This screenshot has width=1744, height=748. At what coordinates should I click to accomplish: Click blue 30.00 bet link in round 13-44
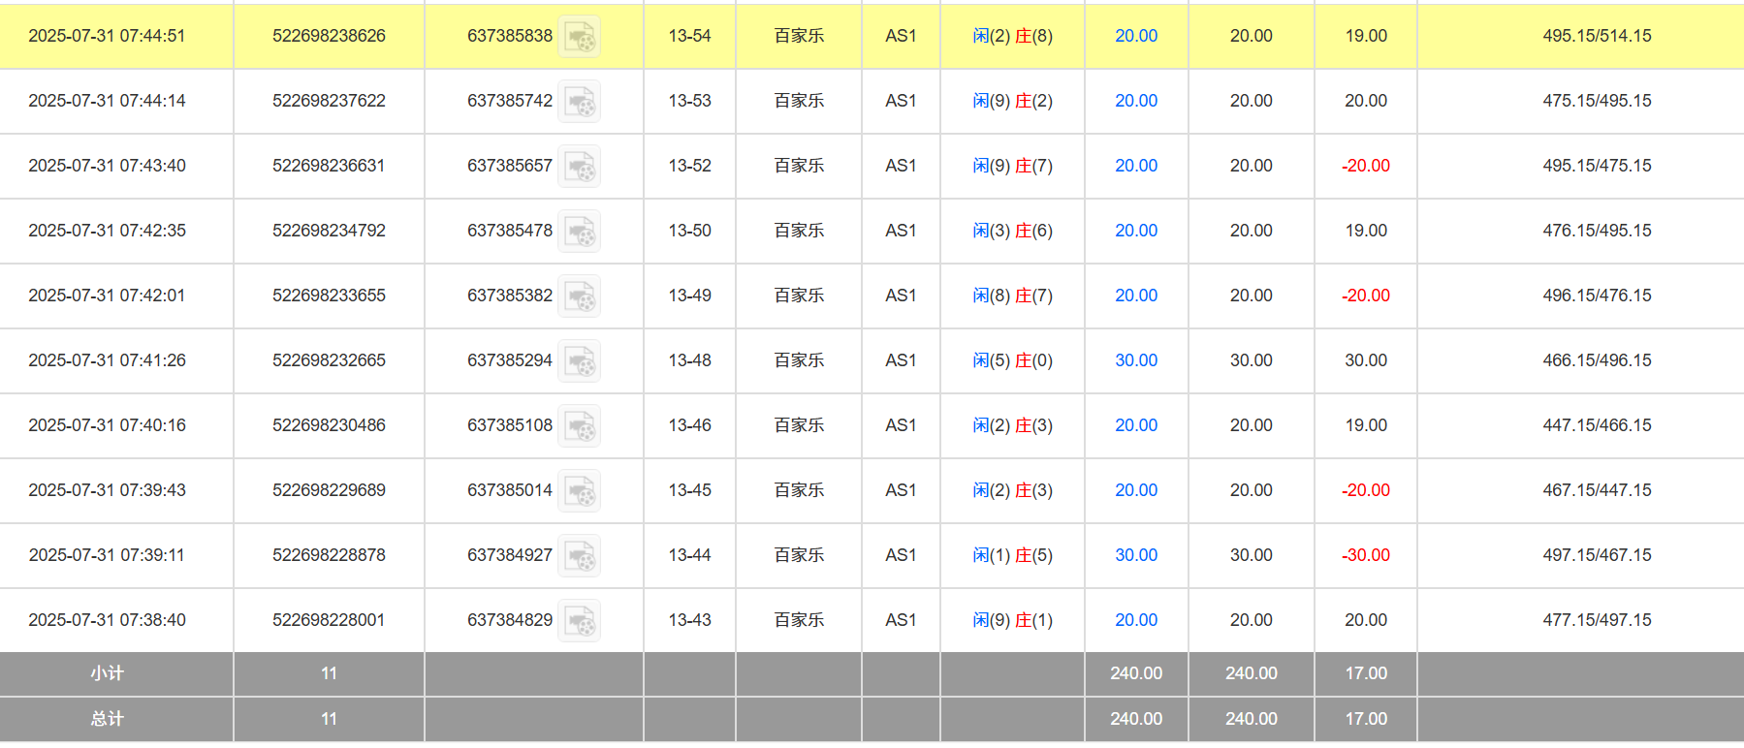(1135, 555)
